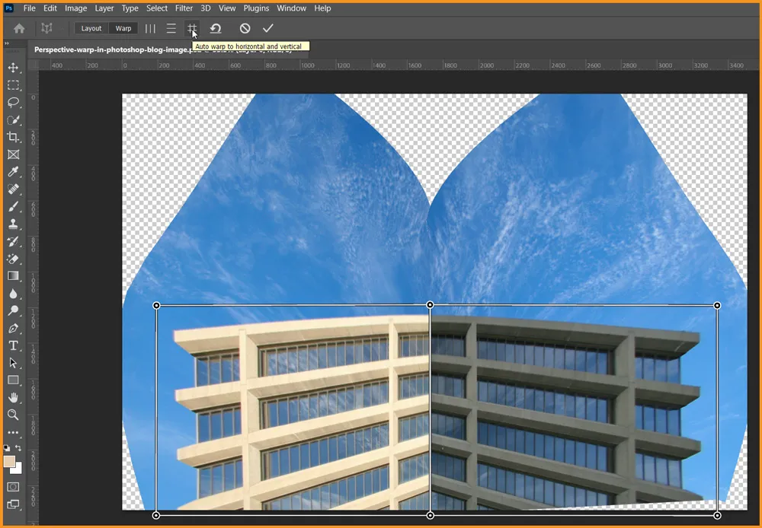Image resolution: width=762 pixels, height=528 pixels.
Task: Choose the Eyedropper tool
Action: click(x=13, y=172)
